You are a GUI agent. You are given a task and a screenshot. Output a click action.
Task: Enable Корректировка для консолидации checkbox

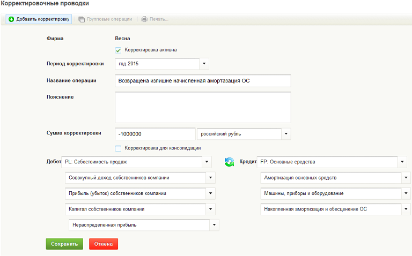pyautogui.click(x=118, y=148)
